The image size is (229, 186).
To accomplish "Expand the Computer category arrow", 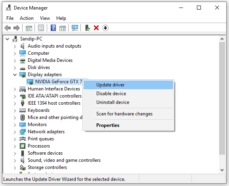I will (x=15, y=54).
